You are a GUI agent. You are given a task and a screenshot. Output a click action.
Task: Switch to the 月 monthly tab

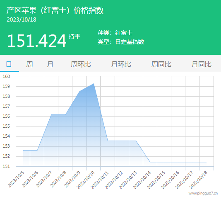tap(50, 64)
